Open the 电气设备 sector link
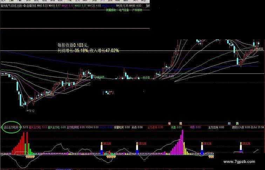Viewport: 265px width, 170px height. (124, 10)
